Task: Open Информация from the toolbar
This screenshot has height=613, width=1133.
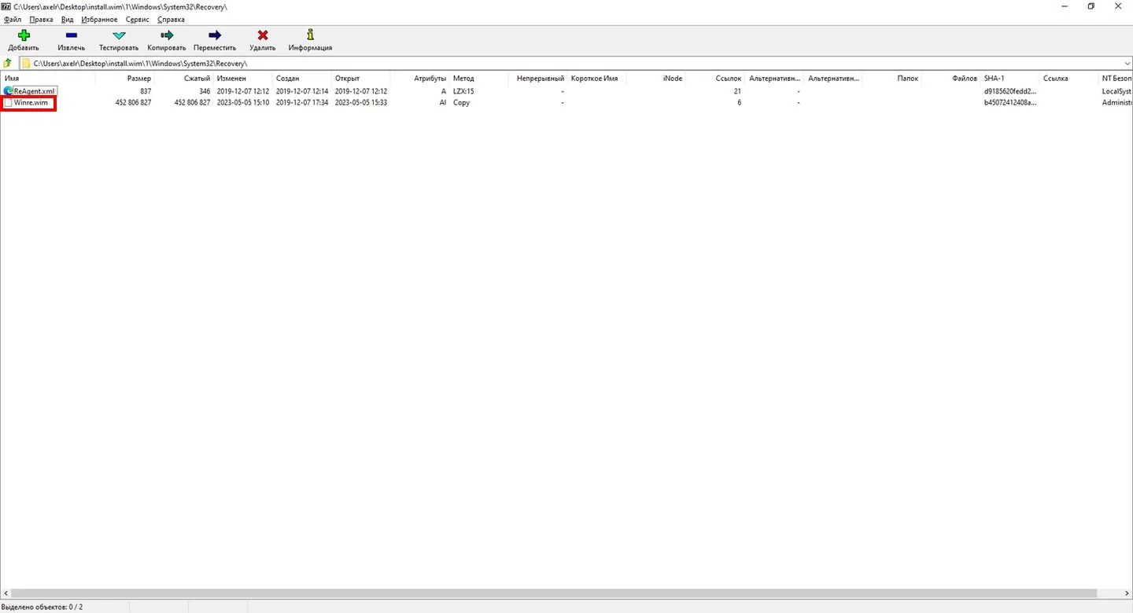Action: (x=310, y=41)
